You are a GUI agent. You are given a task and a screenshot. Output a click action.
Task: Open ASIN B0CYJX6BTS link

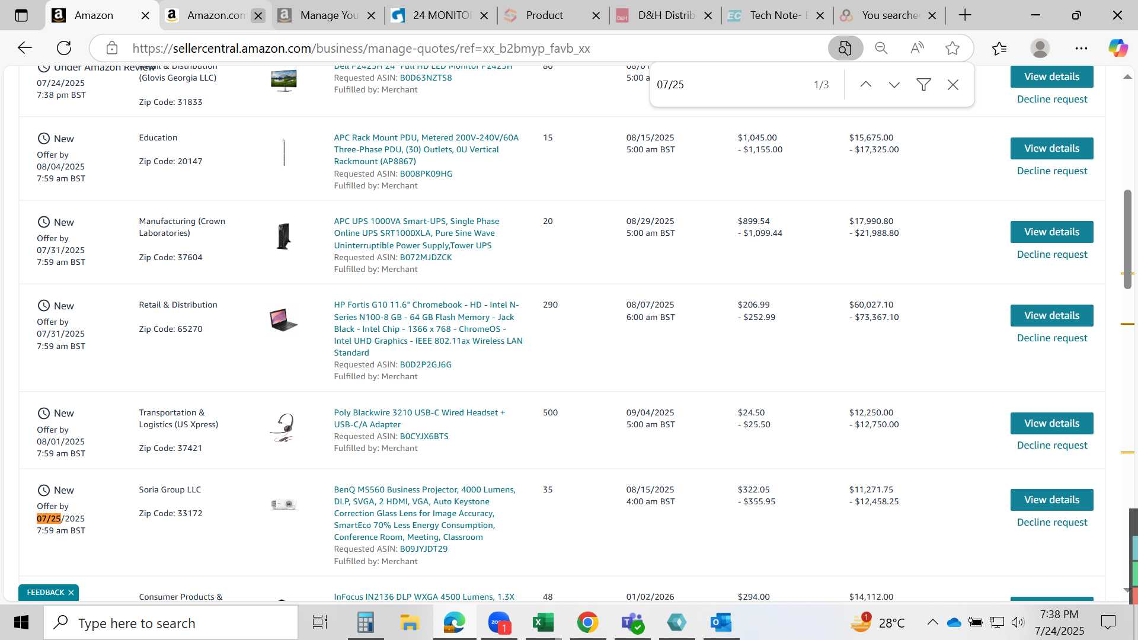click(424, 436)
